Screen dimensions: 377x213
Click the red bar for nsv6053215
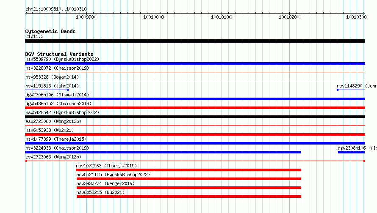click(x=189, y=197)
